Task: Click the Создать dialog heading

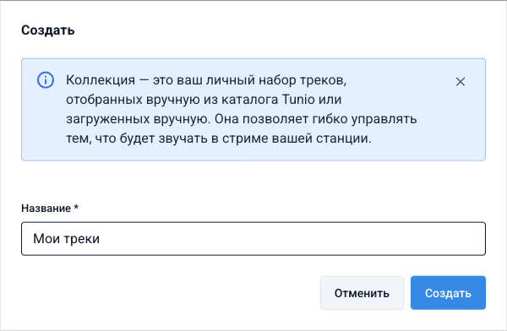Action: point(48,30)
